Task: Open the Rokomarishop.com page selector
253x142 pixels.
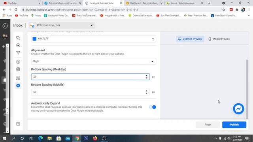Action: (x=62, y=25)
